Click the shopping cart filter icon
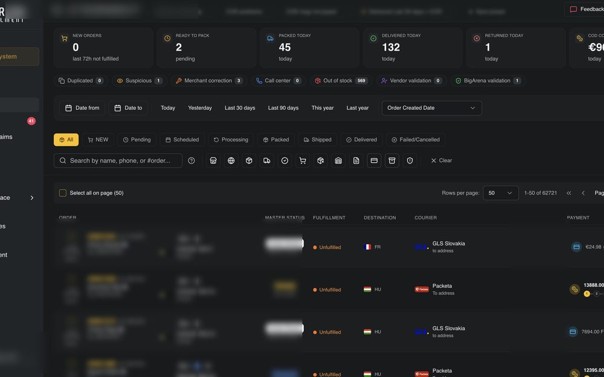This screenshot has width=604, height=377. (x=303, y=161)
